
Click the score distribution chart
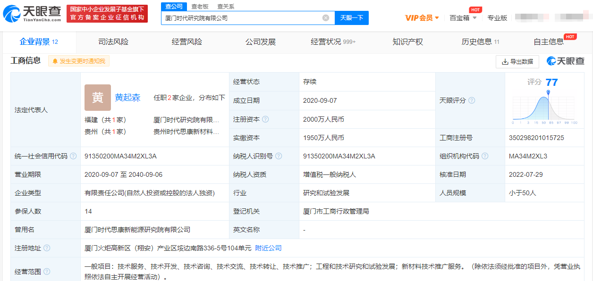pos(545,107)
